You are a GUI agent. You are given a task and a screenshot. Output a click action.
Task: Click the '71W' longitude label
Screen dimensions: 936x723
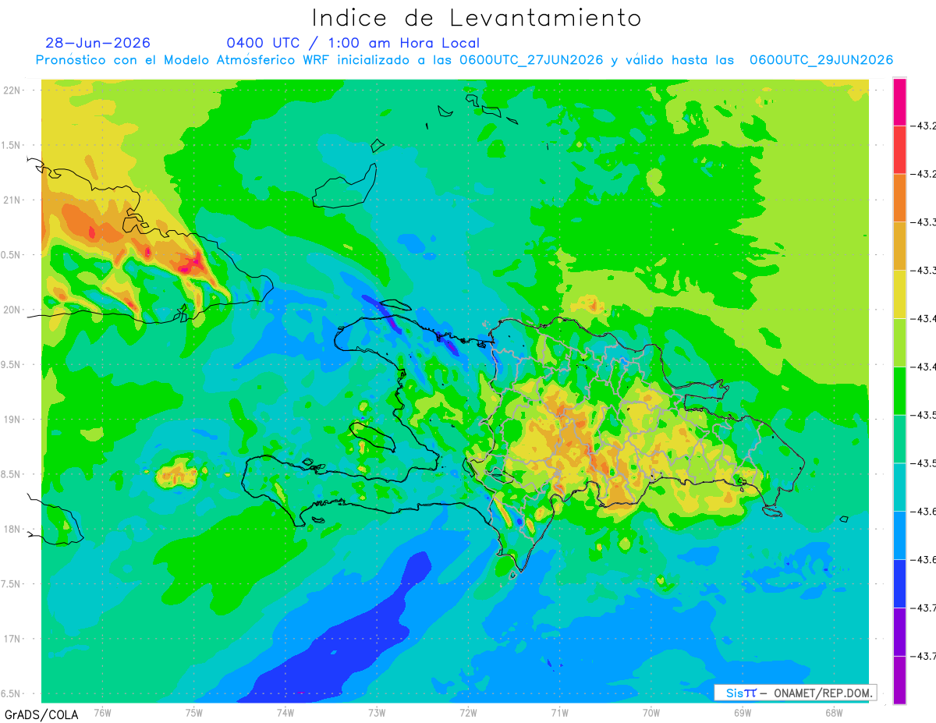[559, 713]
